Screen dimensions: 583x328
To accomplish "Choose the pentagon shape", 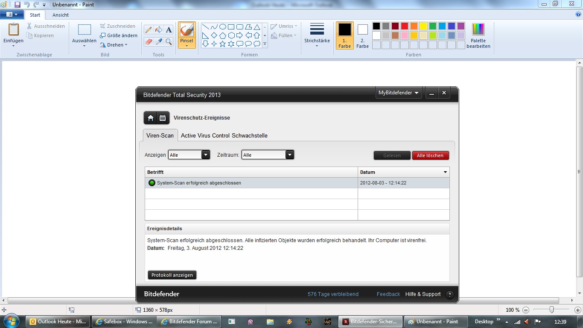I will tap(223, 35).
